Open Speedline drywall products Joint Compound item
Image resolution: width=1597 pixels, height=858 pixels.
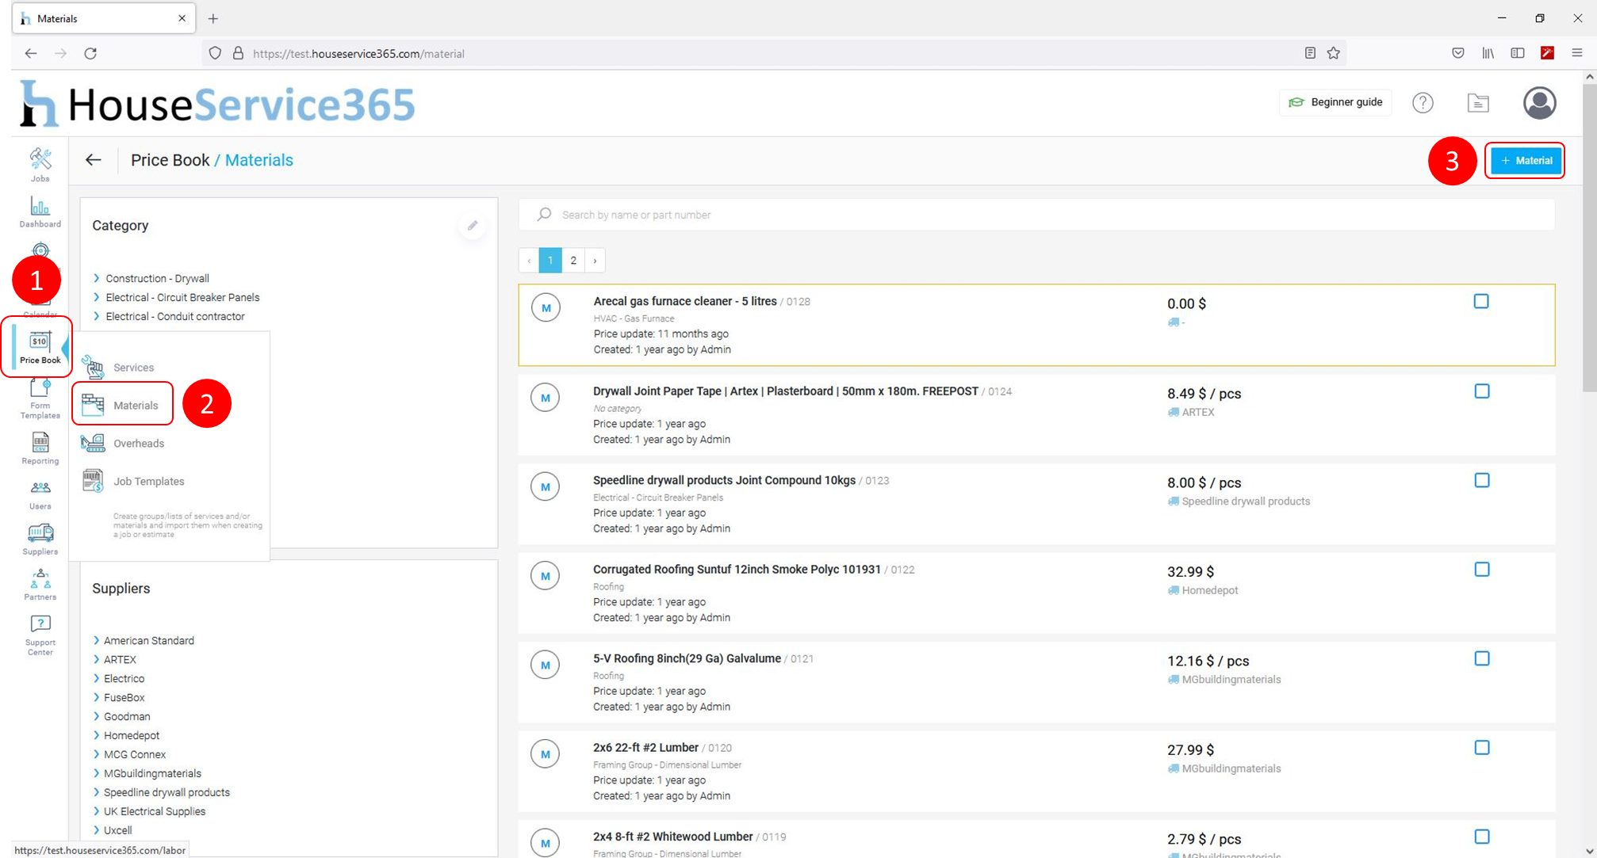(724, 480)
